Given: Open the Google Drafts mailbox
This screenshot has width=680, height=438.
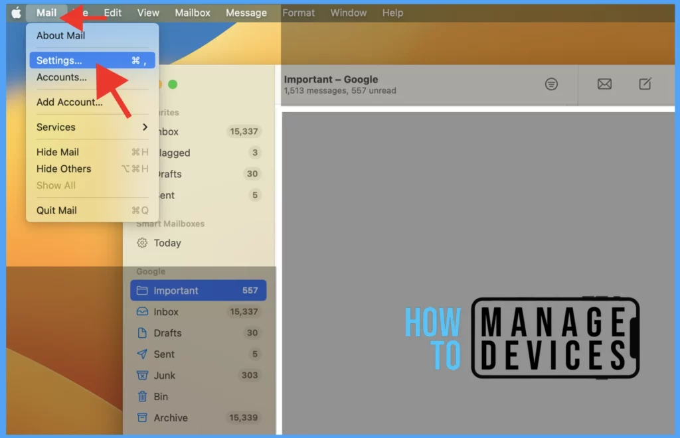Looking at the screenshot, I should [198, 333].
